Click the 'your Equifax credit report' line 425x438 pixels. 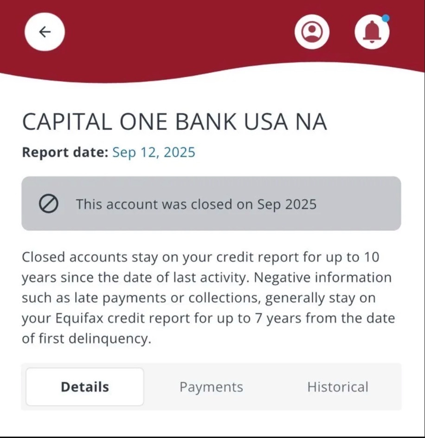tap(208, 318)
